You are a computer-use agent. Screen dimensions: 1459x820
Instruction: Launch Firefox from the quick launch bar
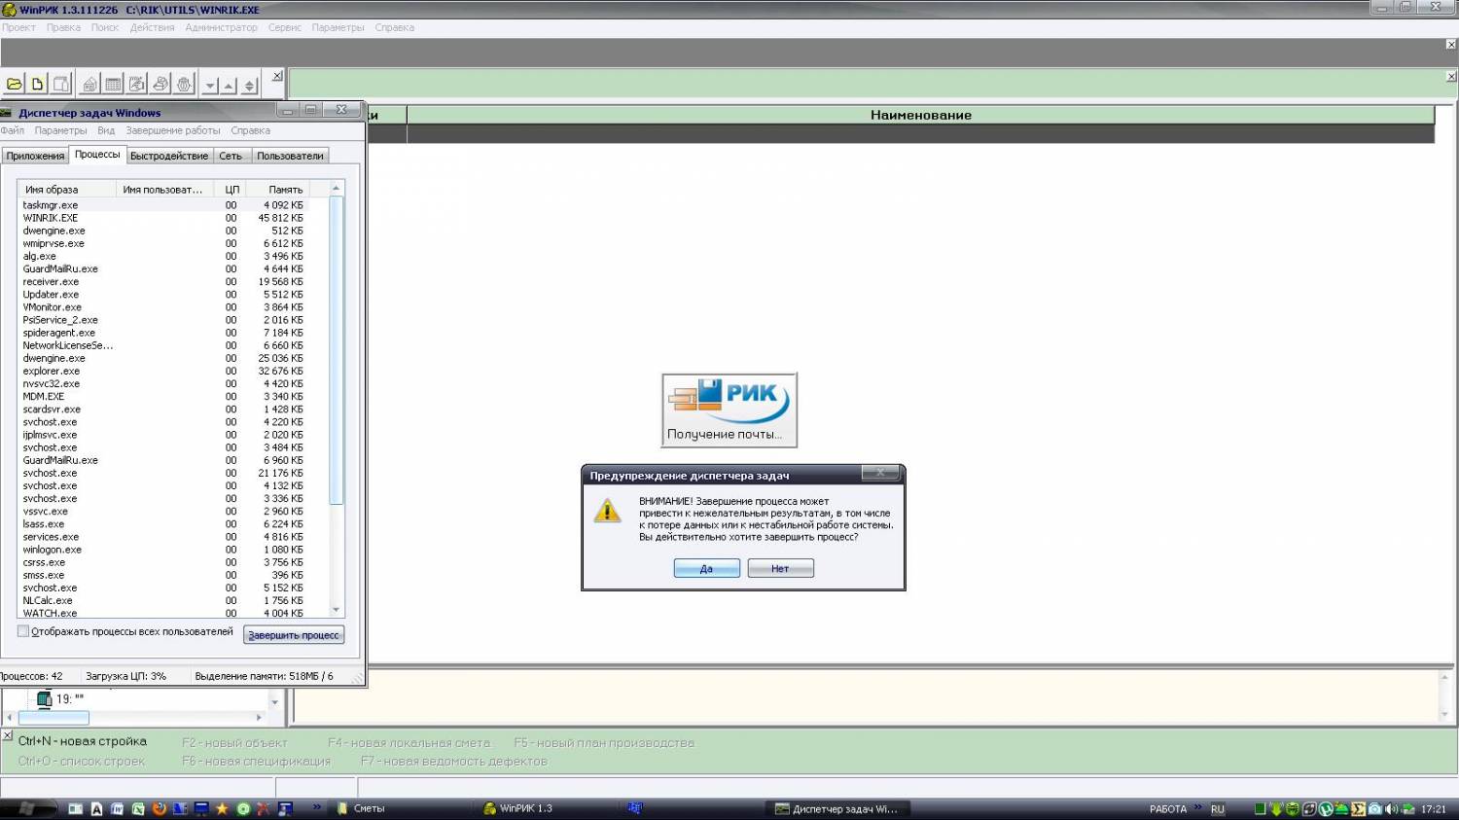click(x=159, y=808)
